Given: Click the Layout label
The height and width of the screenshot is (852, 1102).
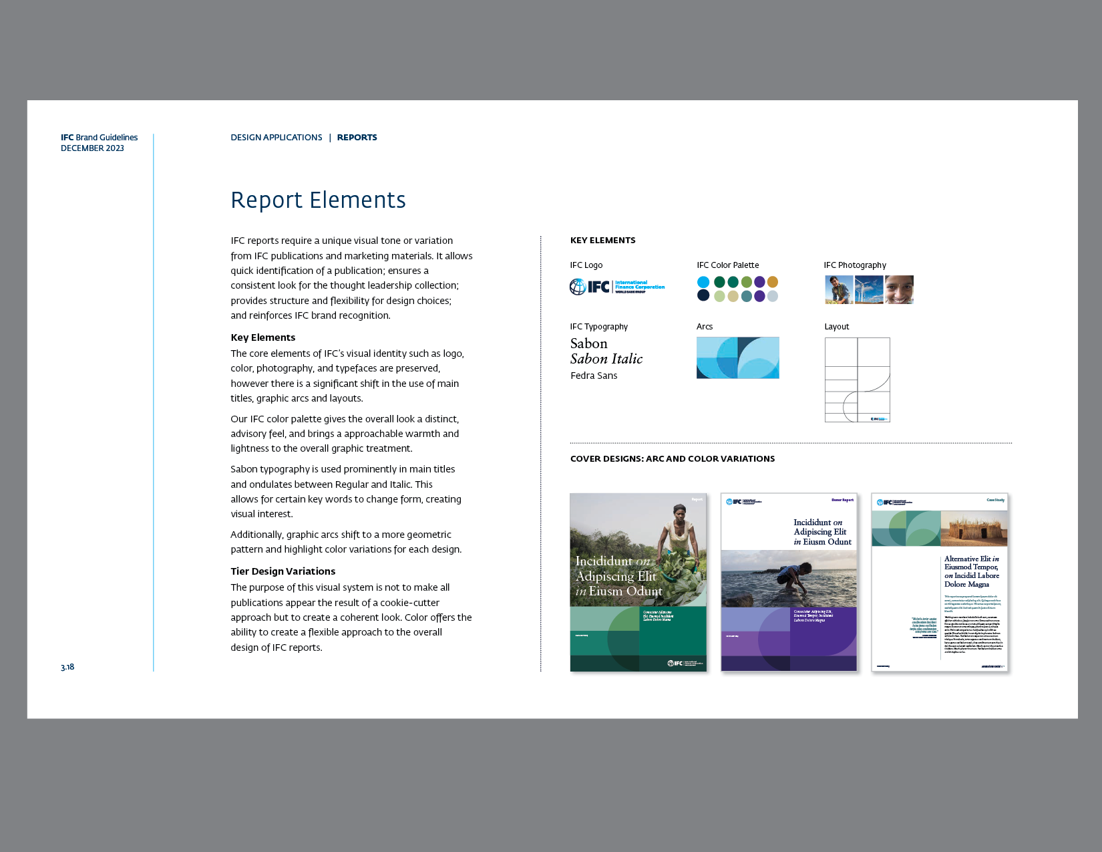Looking at the screenshot, I should click(x=836, y=327).
